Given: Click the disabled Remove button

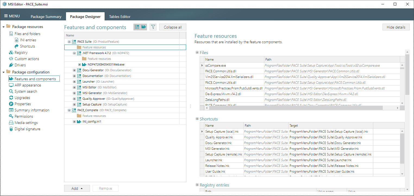Looking at the screenshot, I should coord(106,188).
